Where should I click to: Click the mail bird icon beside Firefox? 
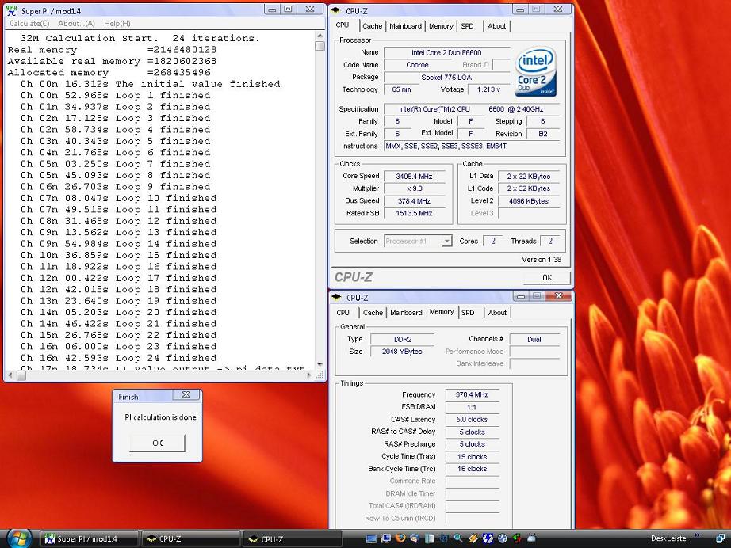point(415,538)
